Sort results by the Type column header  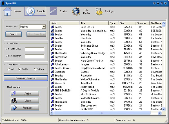114,23
